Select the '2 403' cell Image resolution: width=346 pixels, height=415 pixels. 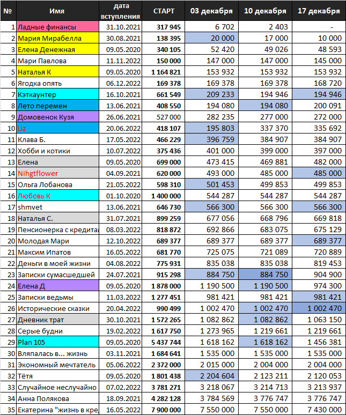click(265, 27)
